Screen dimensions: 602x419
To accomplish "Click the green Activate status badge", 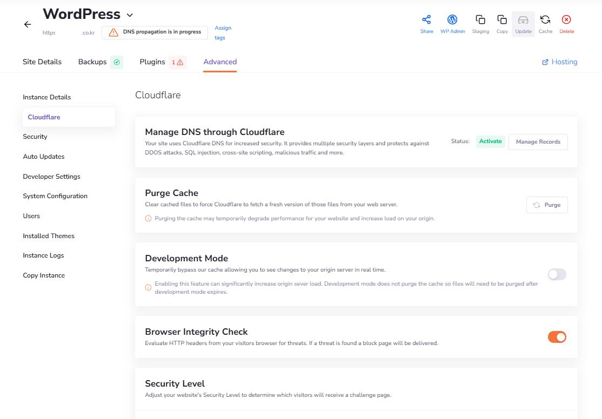I will (490, 141).
